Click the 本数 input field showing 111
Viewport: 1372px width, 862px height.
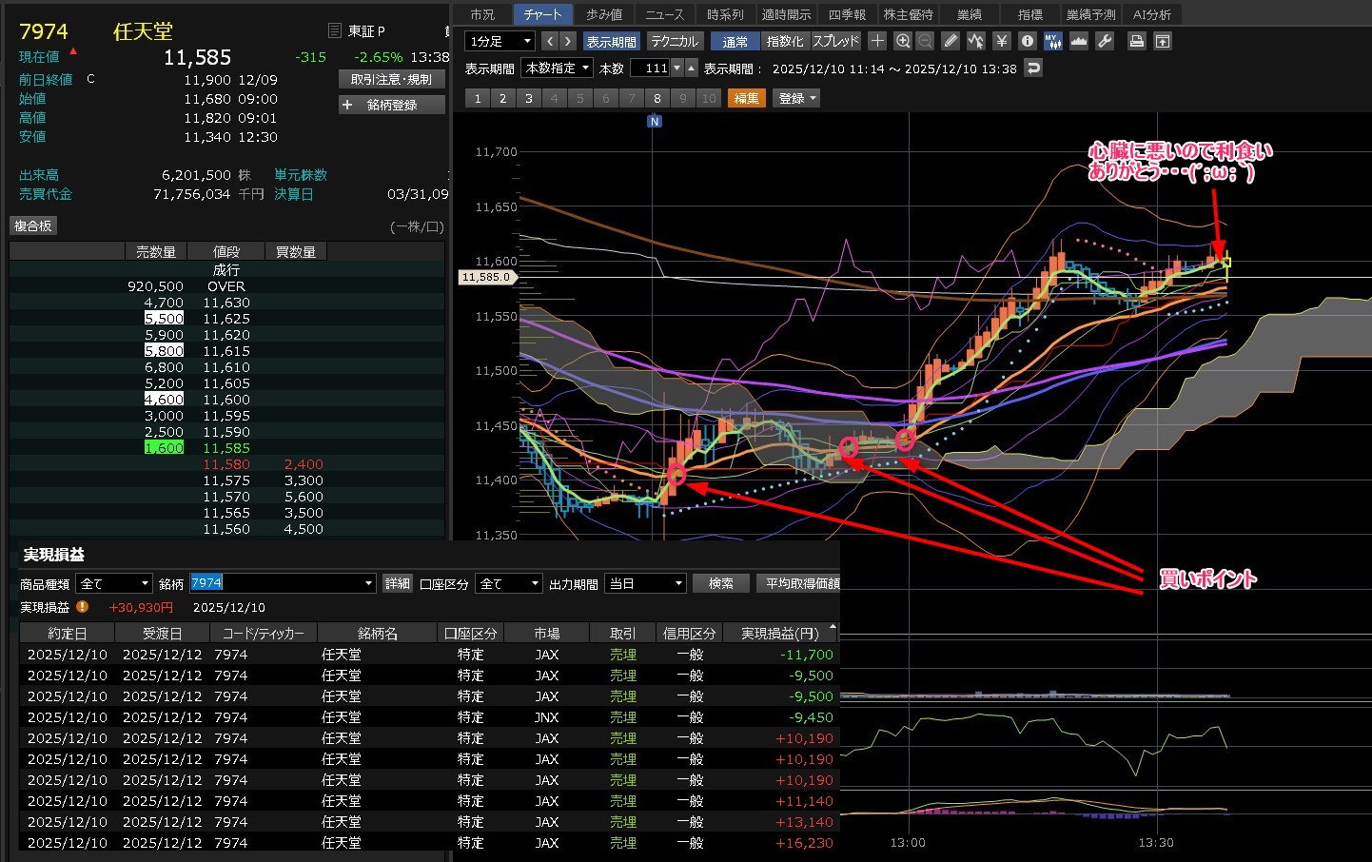click(652, 68)
